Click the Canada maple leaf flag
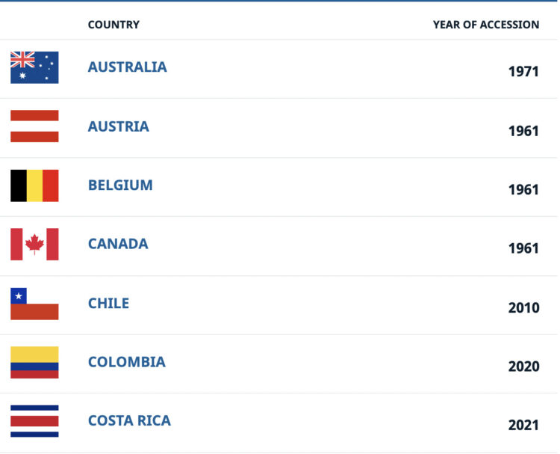560x454 pixels. [x=34, y=245]
